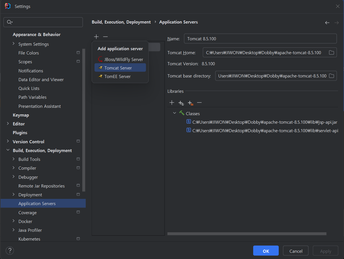This screenshot has height=259, width=344.
Task: Click the File Colors project-level icon
Action: click(78, 52)
